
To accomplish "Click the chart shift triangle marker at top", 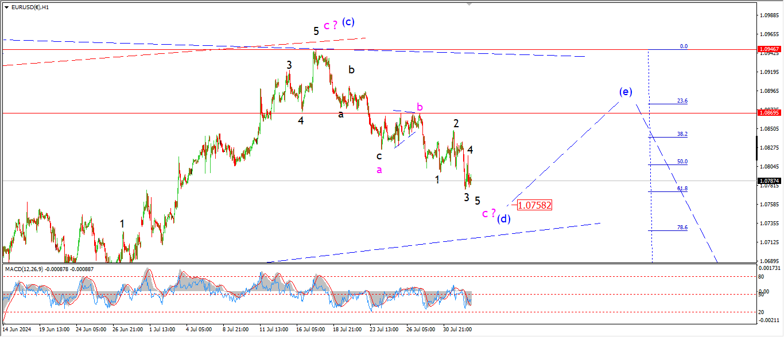I will [x=470, y=4].
